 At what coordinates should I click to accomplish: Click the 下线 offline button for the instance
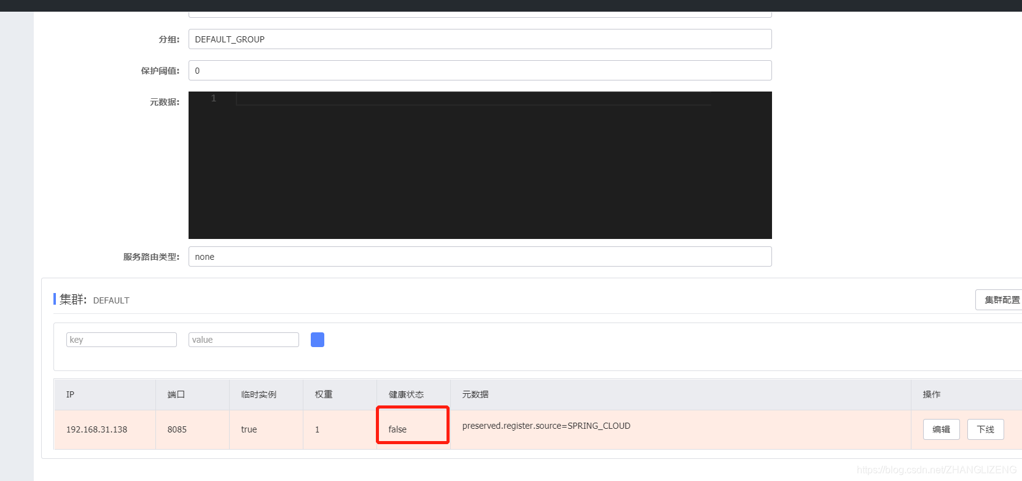click(985, 429)
